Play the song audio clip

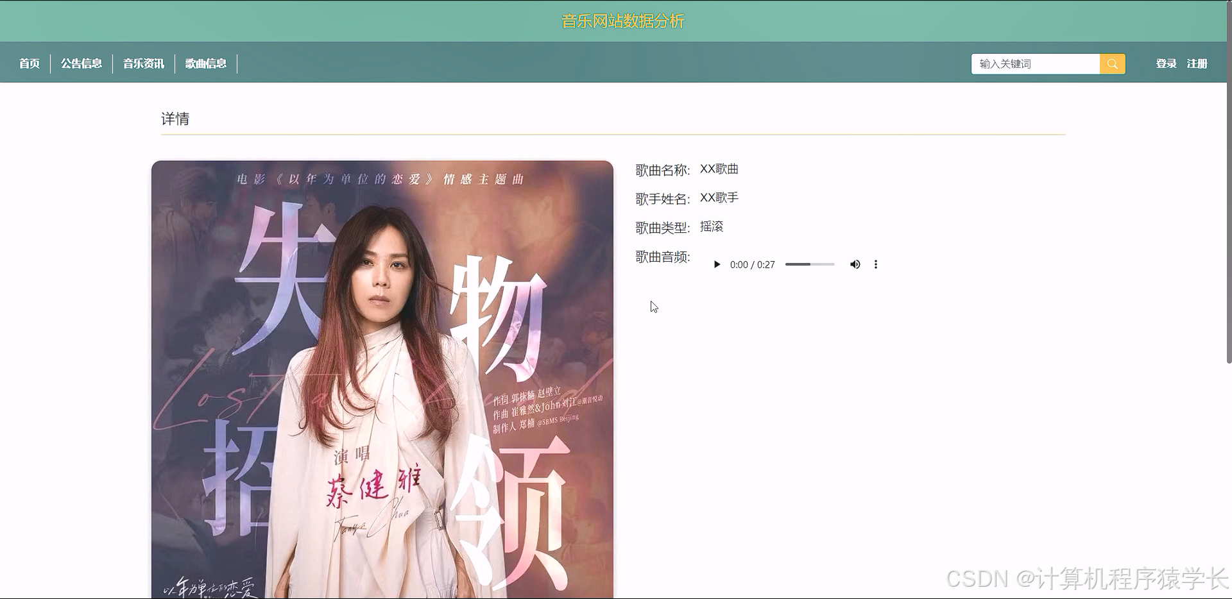point(717,264)
